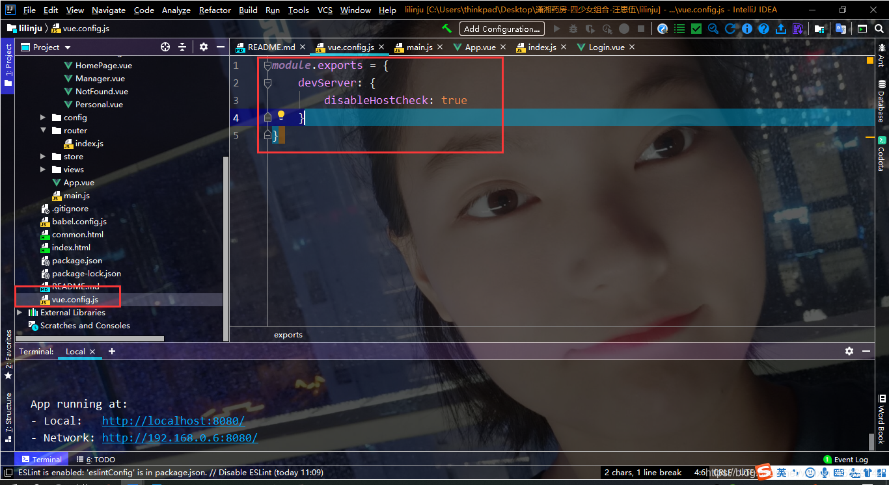Toggle tool window buttons icon at bottom-left
Screen dimensions: 889x485
coord(7,473)
